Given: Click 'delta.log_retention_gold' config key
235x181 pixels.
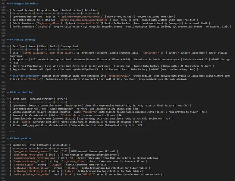Looking at the screenshot, I should click(30, 171).
